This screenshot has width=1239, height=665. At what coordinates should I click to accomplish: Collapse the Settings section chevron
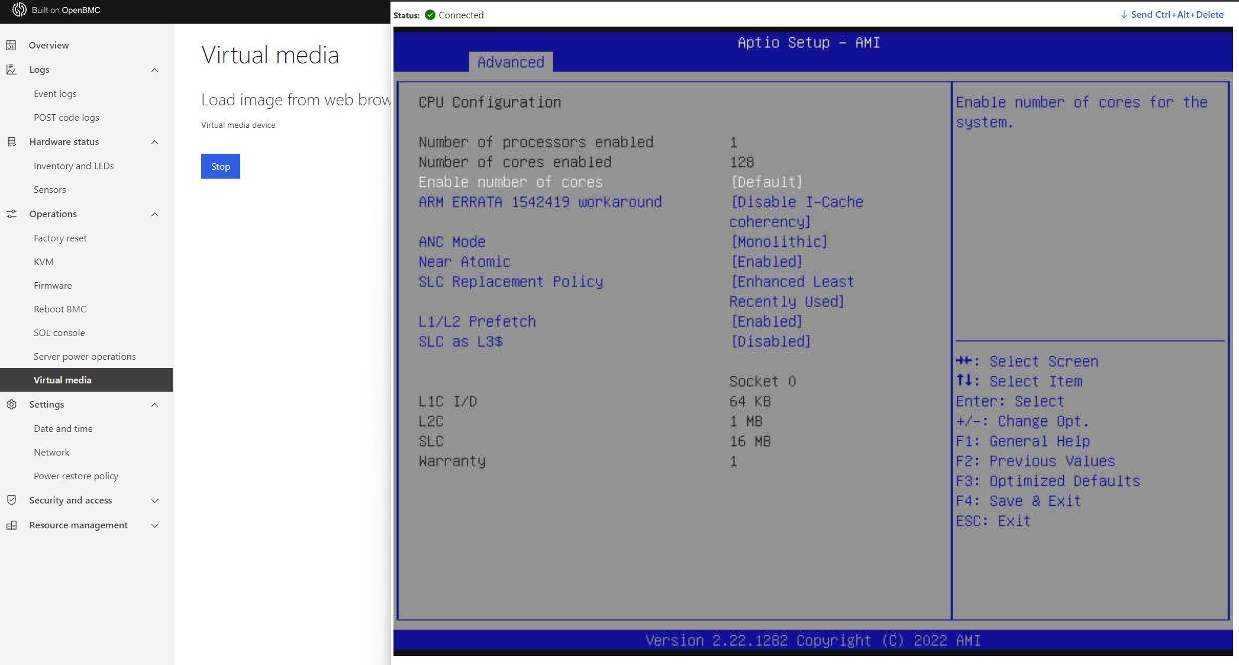(155, 405)
